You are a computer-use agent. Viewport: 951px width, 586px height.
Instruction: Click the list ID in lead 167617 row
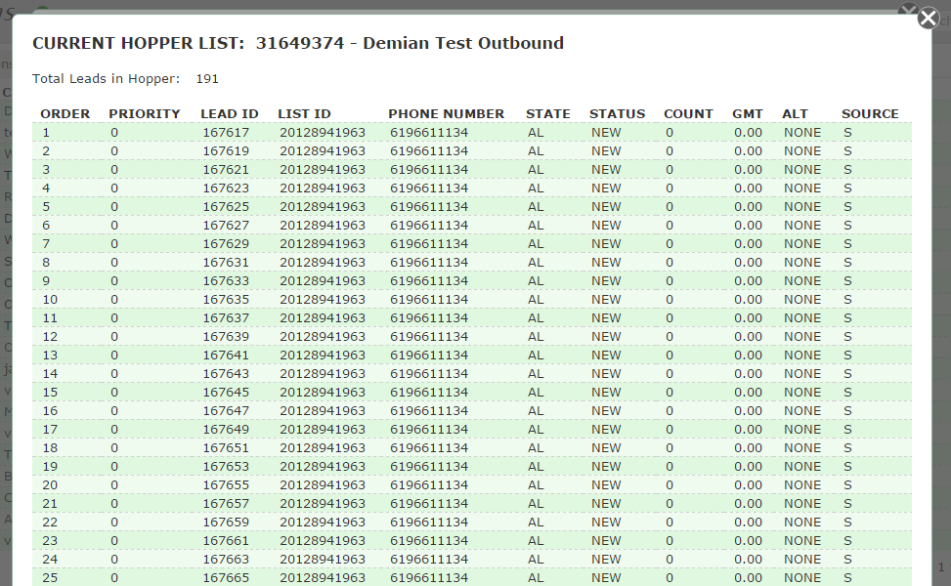coord(323,133)
